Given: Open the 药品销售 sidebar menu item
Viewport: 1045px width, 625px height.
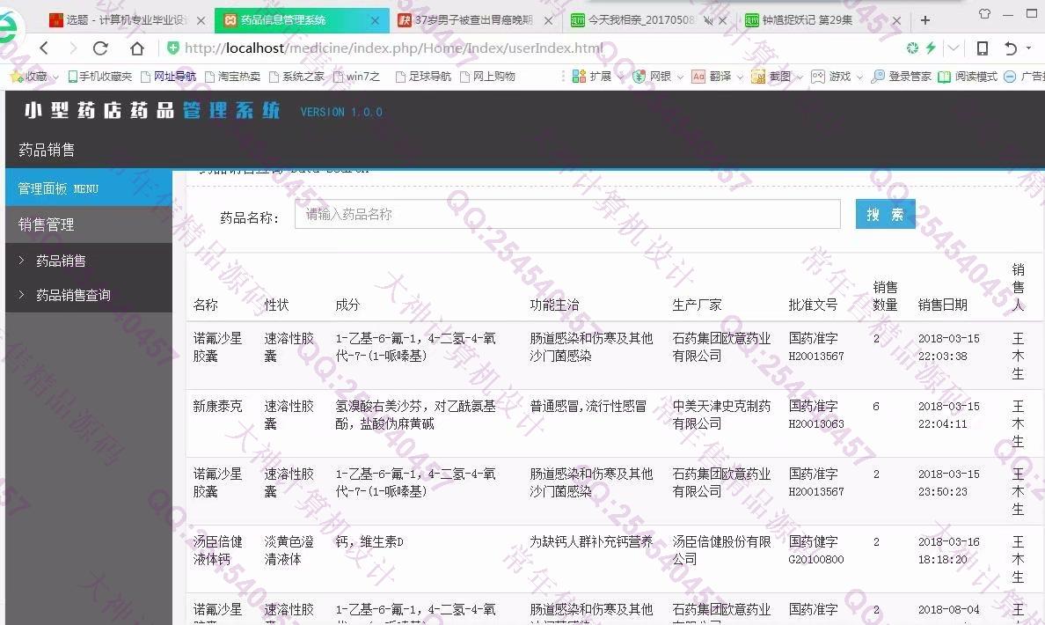Looking at the screenshot, I should [x=89, y=261].
